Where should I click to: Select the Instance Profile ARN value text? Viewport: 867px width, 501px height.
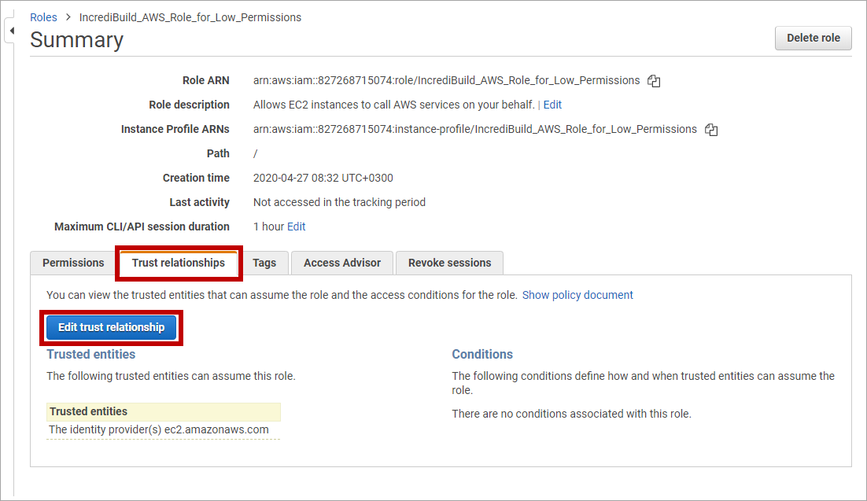click(x=475, y=129)
